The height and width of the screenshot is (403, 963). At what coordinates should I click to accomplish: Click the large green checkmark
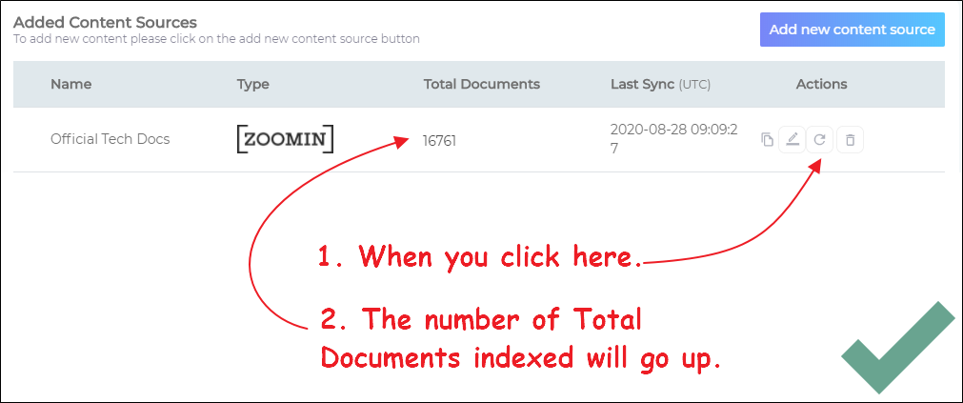pos(897,350)
